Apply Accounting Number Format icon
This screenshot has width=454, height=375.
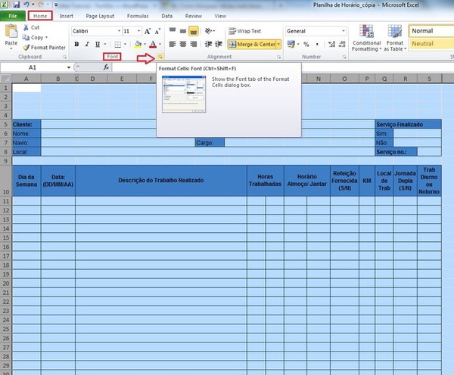point(291,44)
